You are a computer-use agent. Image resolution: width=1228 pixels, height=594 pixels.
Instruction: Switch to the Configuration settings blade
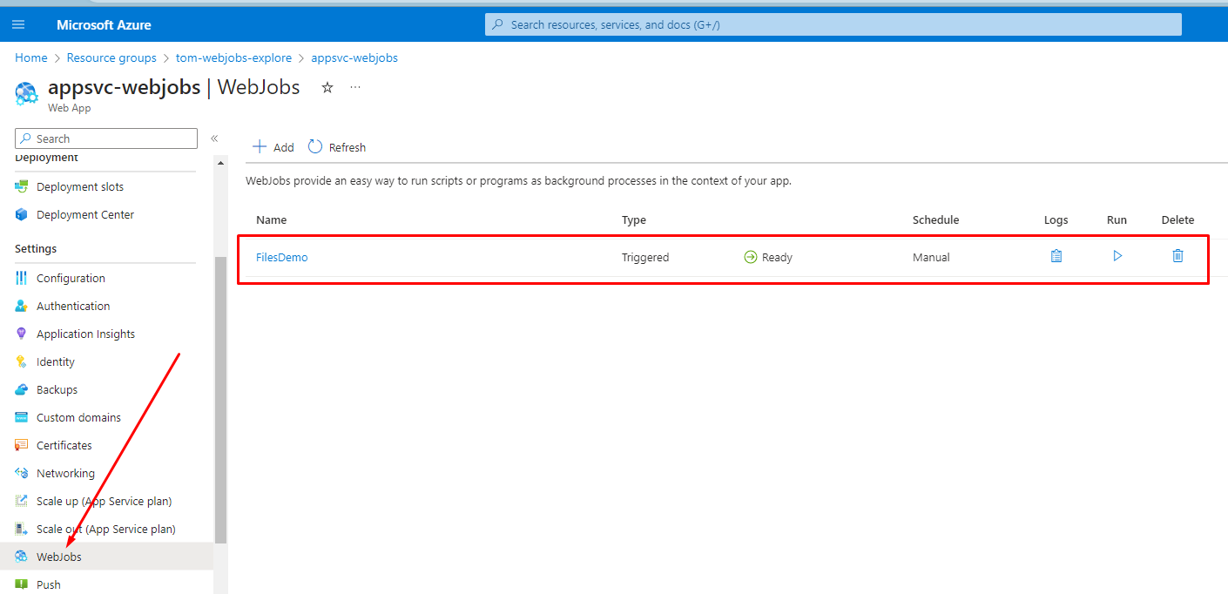pos(71,277)
